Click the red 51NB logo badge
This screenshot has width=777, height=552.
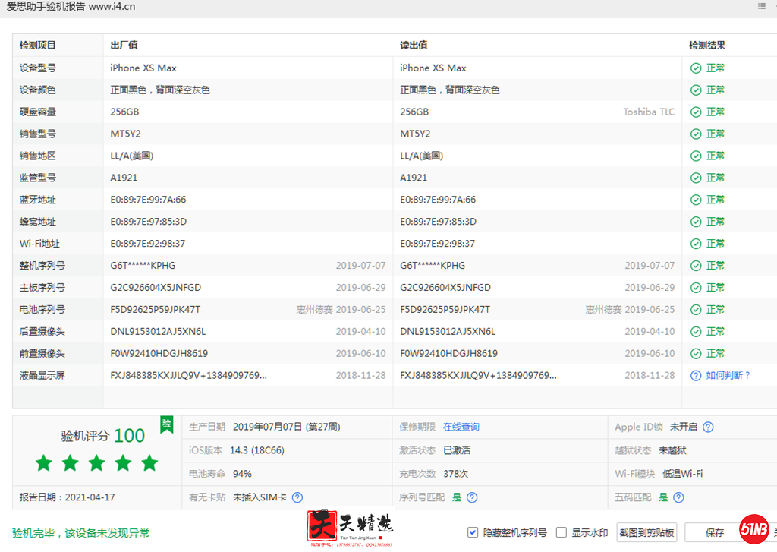754,529
